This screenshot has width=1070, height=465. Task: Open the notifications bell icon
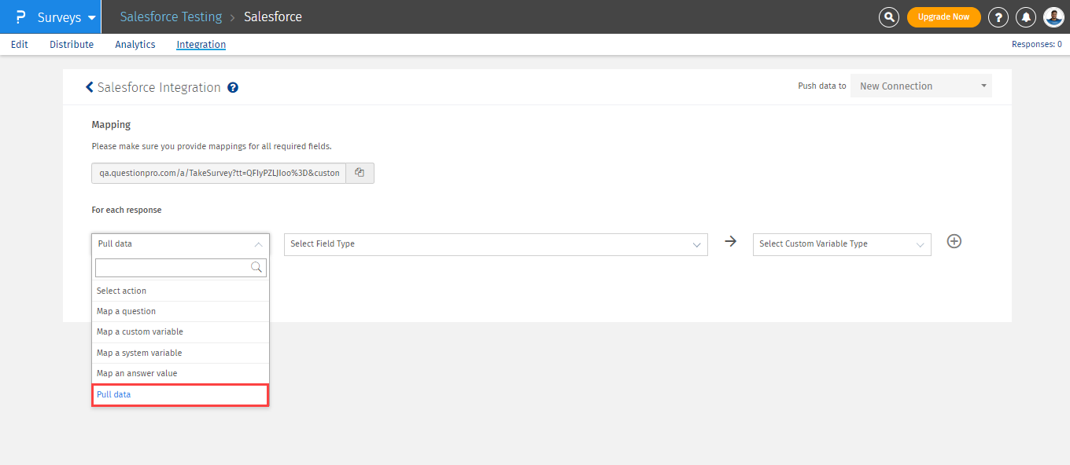(1026, 17)
